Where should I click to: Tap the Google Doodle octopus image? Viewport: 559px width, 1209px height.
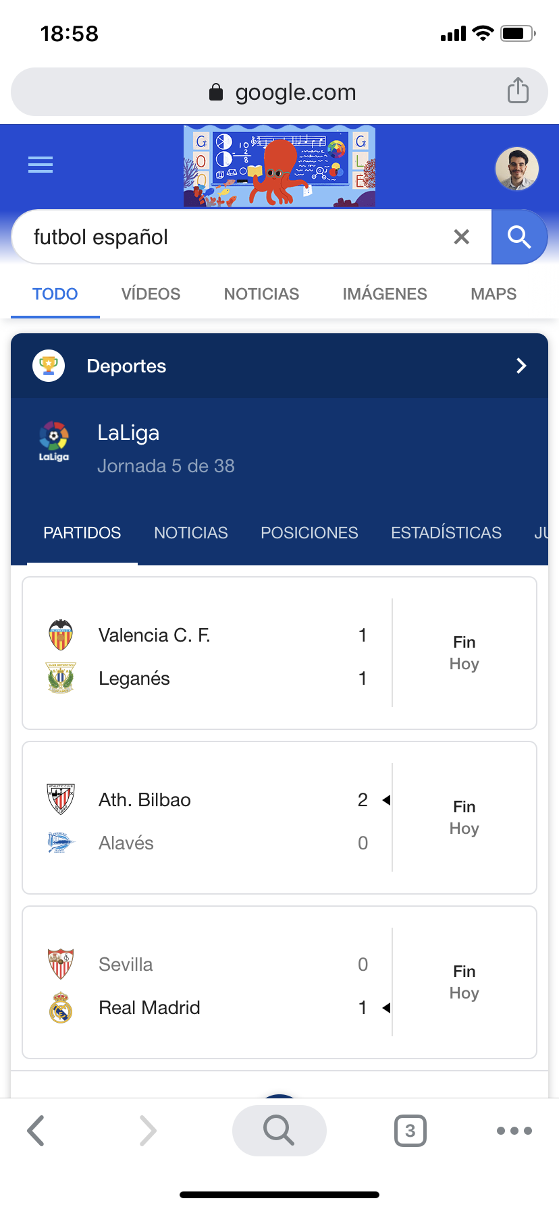click(279, 167)
